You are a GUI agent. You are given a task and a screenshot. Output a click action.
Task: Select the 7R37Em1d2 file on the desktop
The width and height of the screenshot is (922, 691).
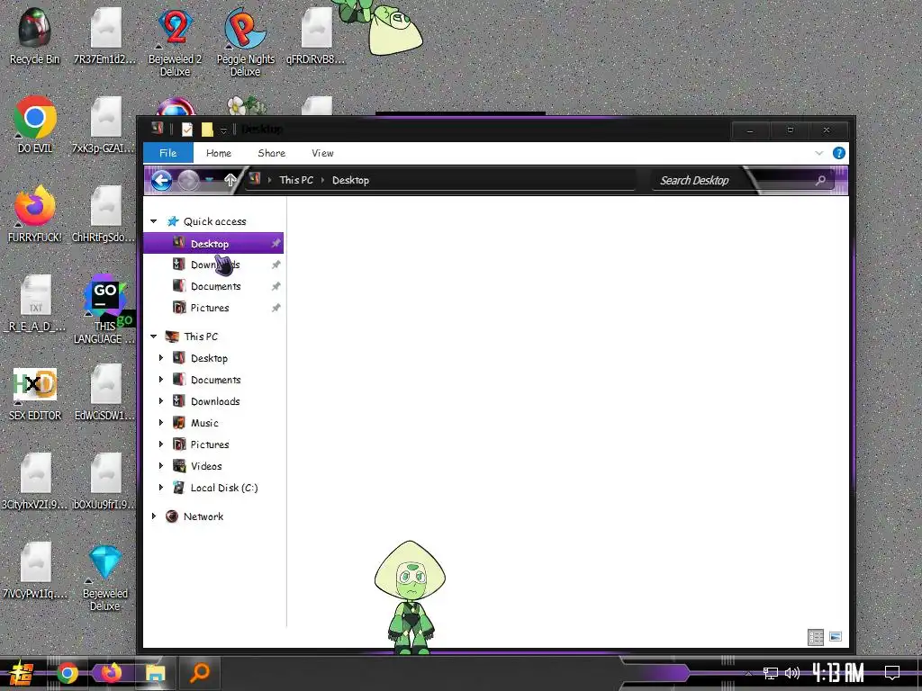point(104,36)
